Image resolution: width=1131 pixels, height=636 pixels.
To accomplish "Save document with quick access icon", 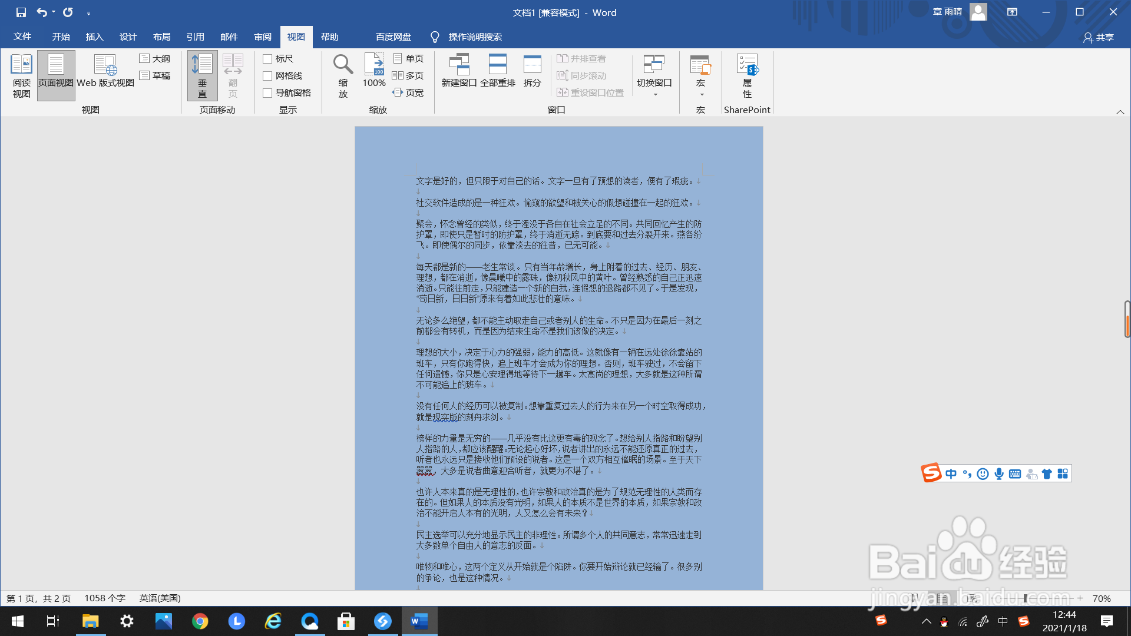I will click(21, 12).
